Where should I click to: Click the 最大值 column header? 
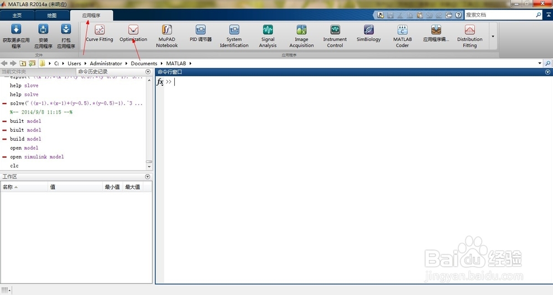[133, 187]
